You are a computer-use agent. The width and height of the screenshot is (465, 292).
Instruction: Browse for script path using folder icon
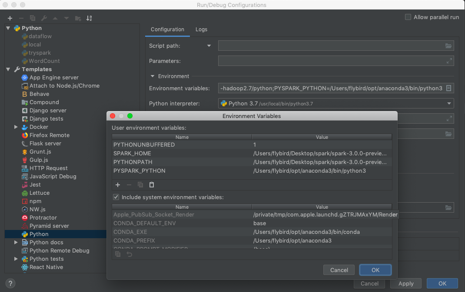click(448, 46)
